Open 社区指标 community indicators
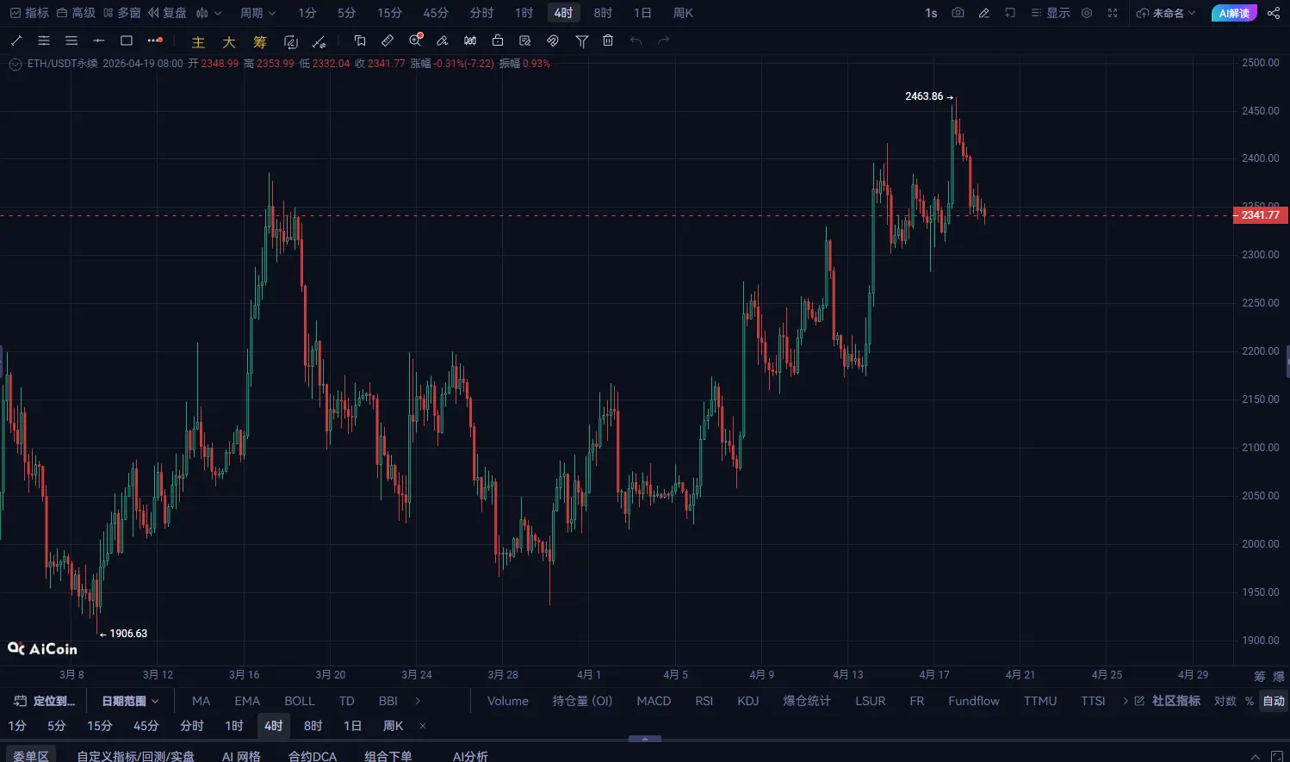 click(1168, 701)
